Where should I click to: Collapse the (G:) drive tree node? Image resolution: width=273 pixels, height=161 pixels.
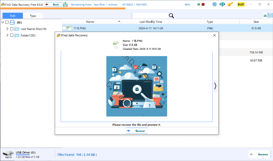tap(3, 22)
